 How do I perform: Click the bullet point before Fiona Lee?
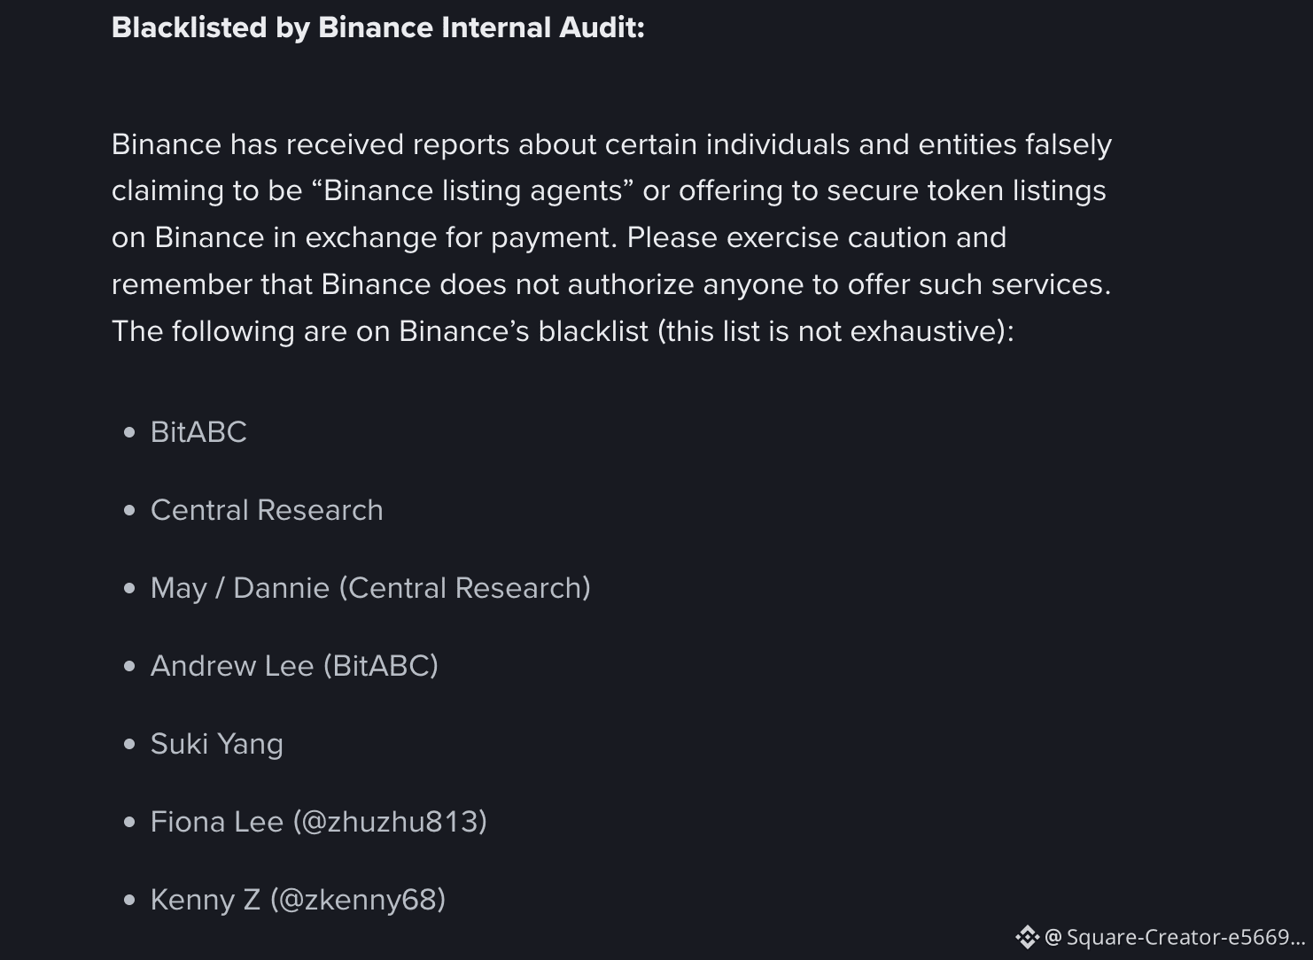(x=130, y=822)
